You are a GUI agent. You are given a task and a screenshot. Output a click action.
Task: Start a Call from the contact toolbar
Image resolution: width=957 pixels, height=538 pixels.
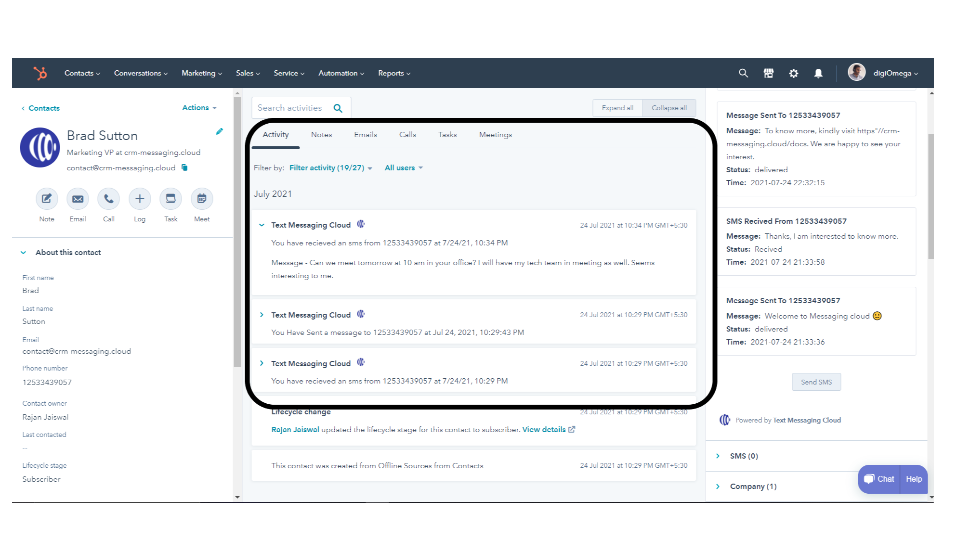tap(108, 198)
